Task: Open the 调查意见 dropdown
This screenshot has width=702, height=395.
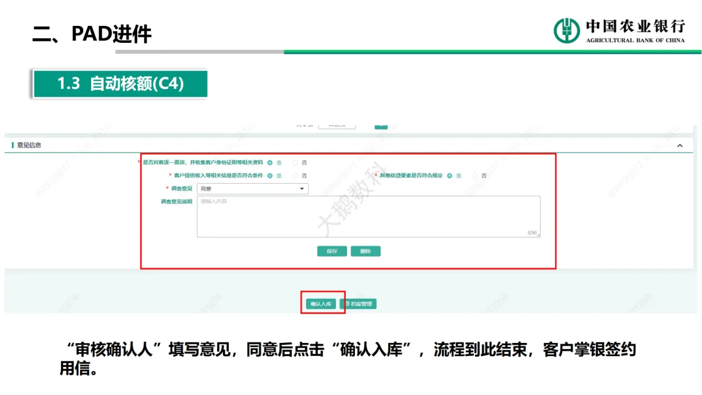Action: pyautogui.click(x=253, y=189)
